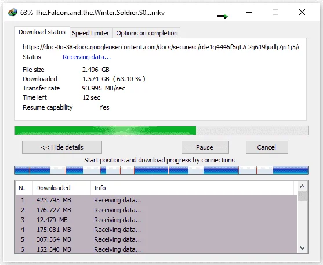Click the N. column header
323x265 pixels.
click(x=24, y=188)
